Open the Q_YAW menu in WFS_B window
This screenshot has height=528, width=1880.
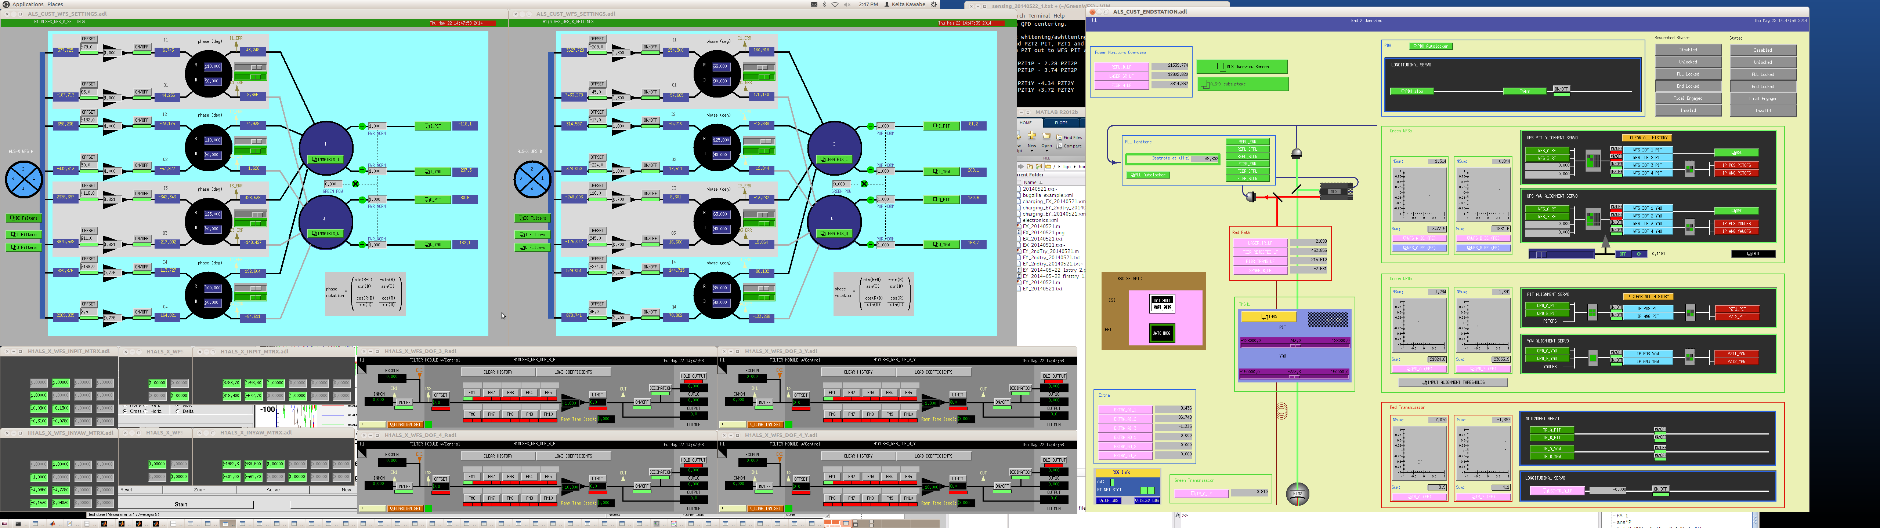[x=942, y=244]
